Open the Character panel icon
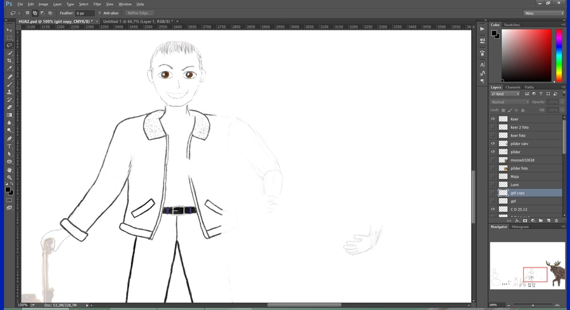Screen dimensions: 570x310 point(483,65)
